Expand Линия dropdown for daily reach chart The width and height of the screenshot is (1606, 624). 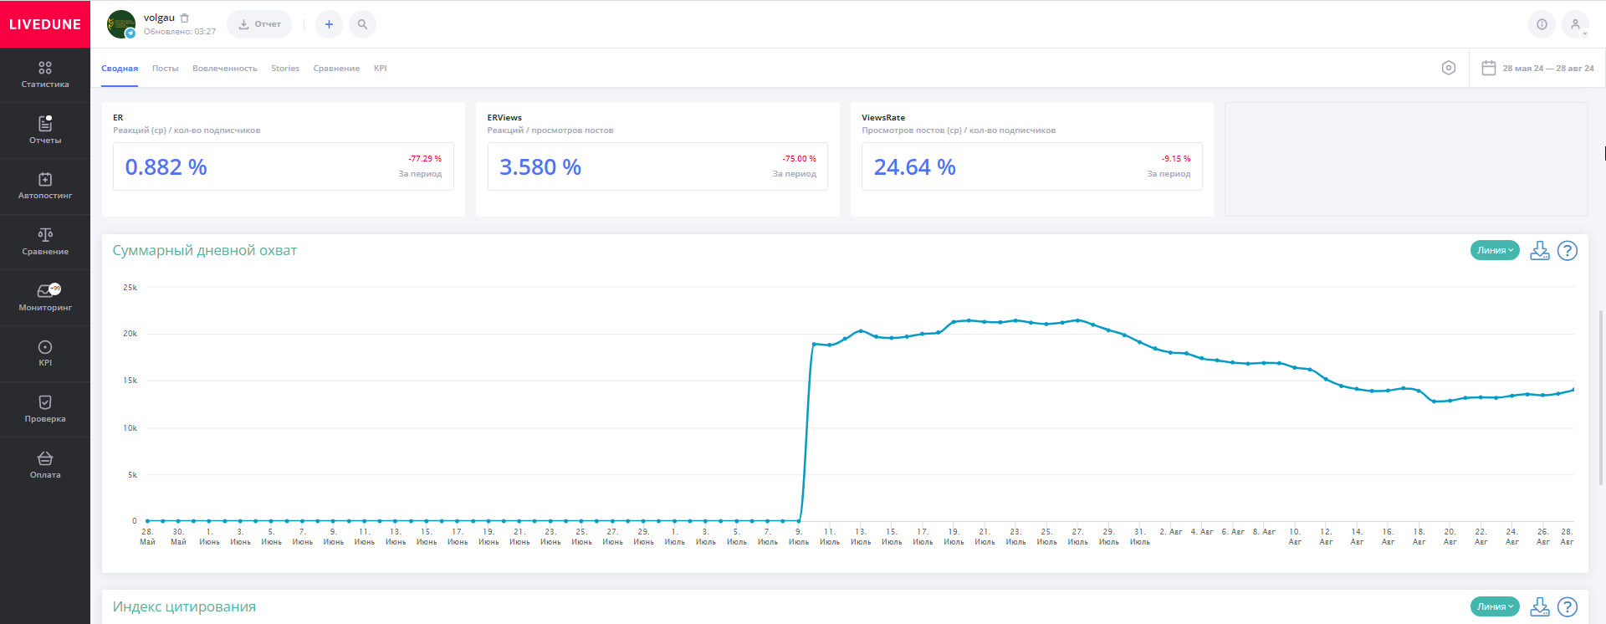click(x=1495, y=251)
